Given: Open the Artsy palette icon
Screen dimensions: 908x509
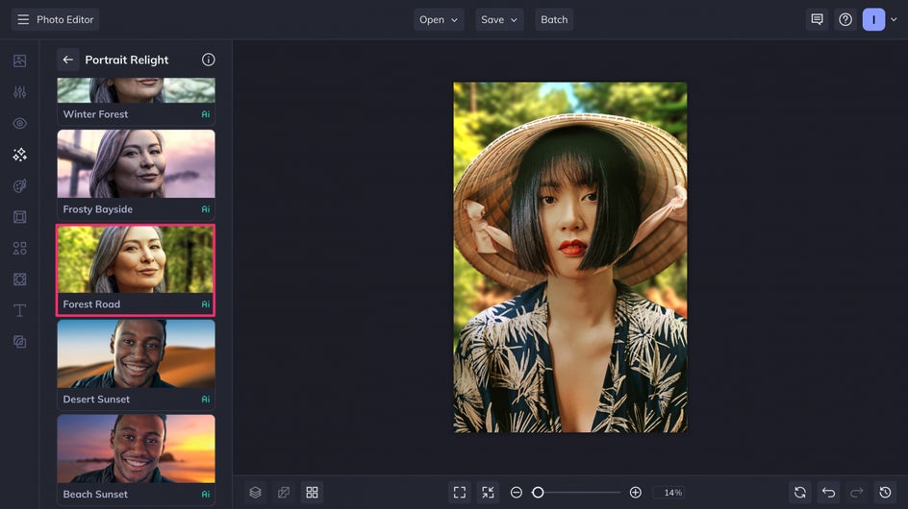Looking at the screenshot, I should tap(19, 185).
